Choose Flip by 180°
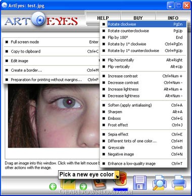 click(x=143, y=37)
